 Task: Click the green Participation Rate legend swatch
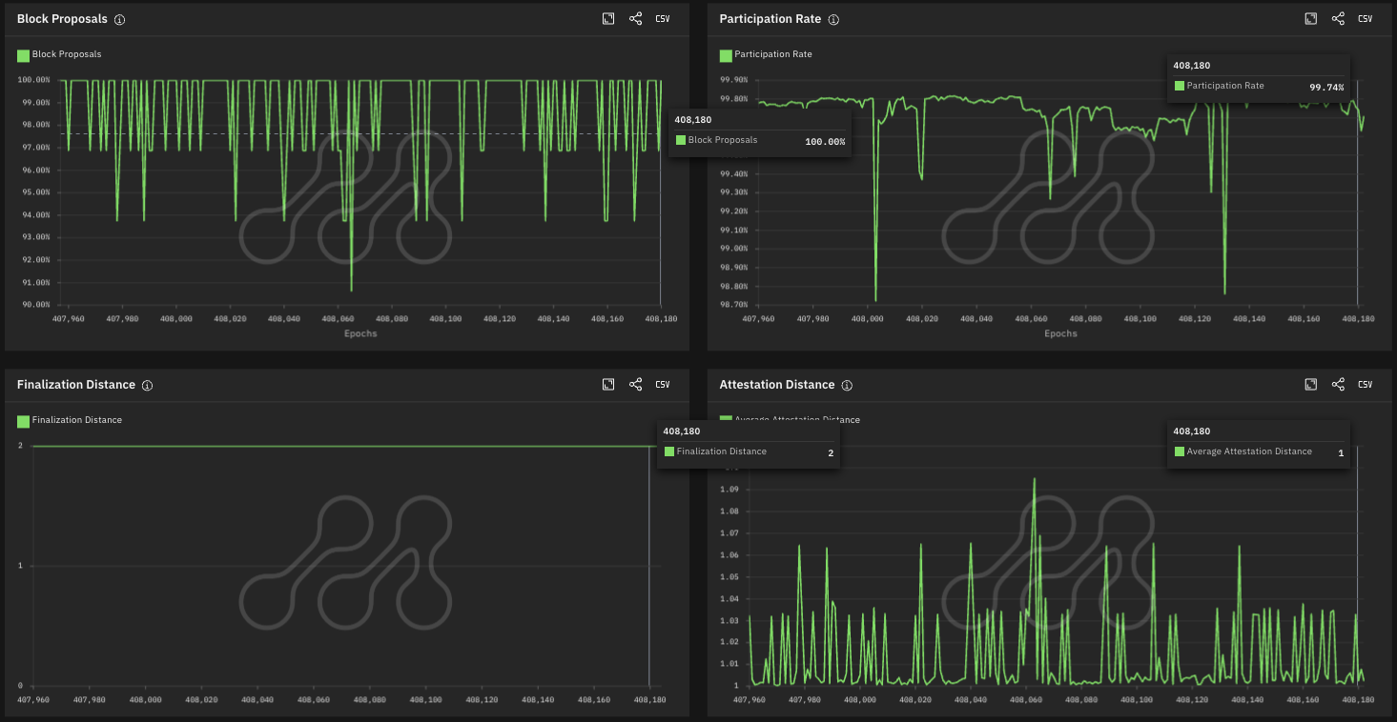[726, 55]
